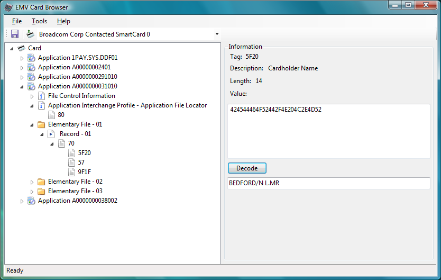Click the document icon beside 9F1F
This screenshot has width=441, height=280.
point(72,172)
